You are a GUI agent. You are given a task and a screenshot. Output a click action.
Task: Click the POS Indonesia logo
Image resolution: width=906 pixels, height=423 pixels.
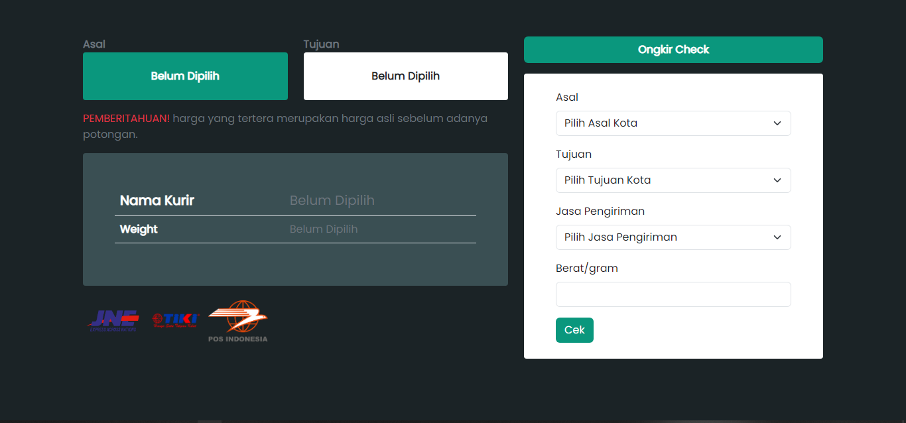click(238, 322)
